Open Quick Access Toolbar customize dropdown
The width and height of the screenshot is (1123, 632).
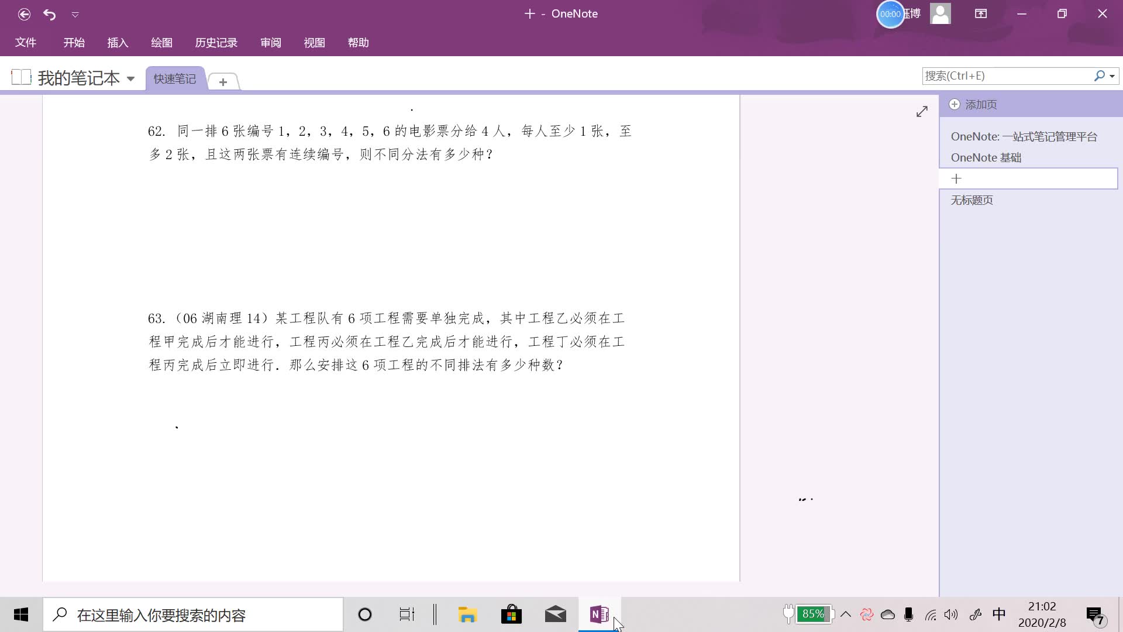[75, 14]
